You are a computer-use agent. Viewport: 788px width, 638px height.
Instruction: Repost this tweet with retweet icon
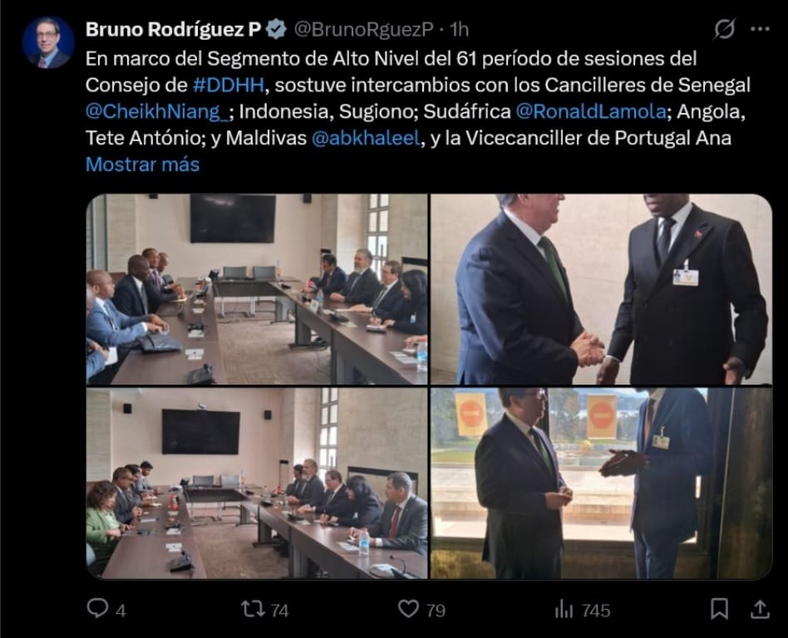click(x=254, y=609)
